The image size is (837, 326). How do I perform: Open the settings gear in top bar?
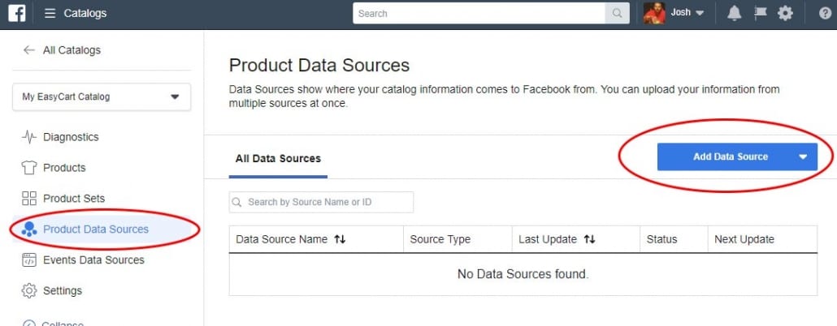pyautogui.click(x=785, y=13)
